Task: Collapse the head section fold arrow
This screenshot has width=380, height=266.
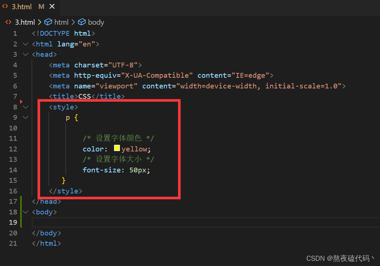Action: tap(25, 55)
